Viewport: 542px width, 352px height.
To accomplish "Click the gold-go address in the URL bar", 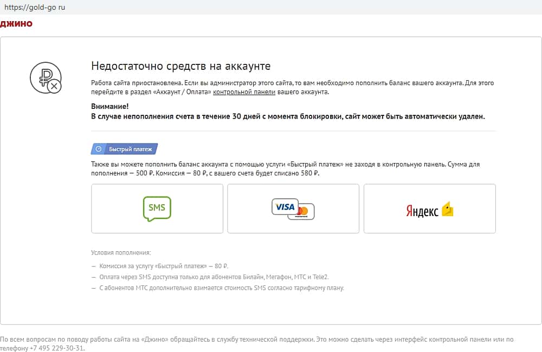I will [x=35, y=8].
